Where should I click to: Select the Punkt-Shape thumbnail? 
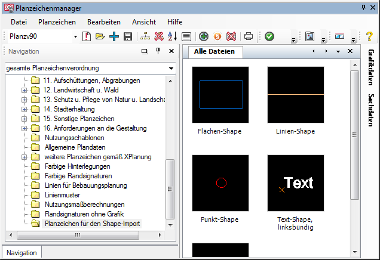(220, 183)
